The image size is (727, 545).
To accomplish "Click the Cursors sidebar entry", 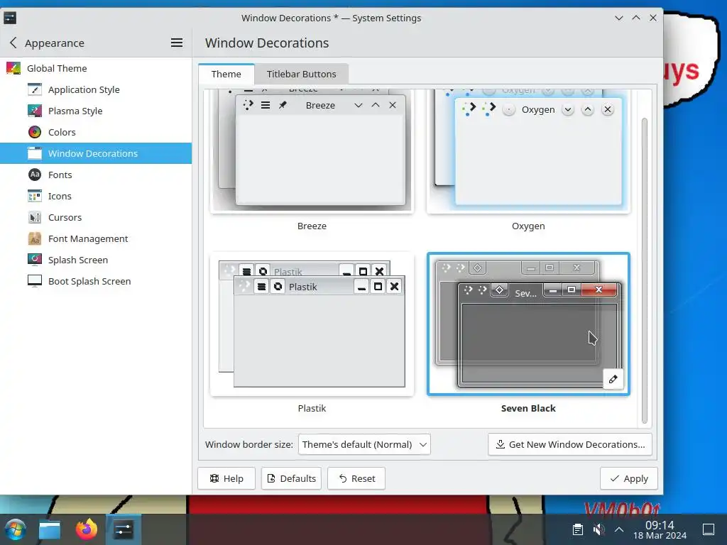I will coord(96,217).
